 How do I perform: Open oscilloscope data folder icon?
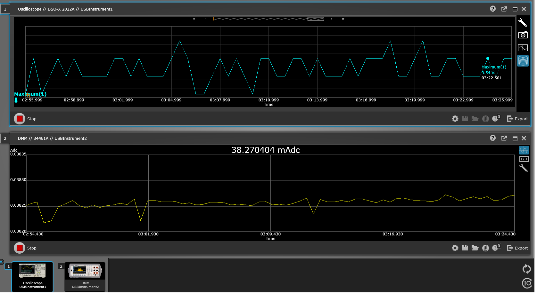coord(475,119)
